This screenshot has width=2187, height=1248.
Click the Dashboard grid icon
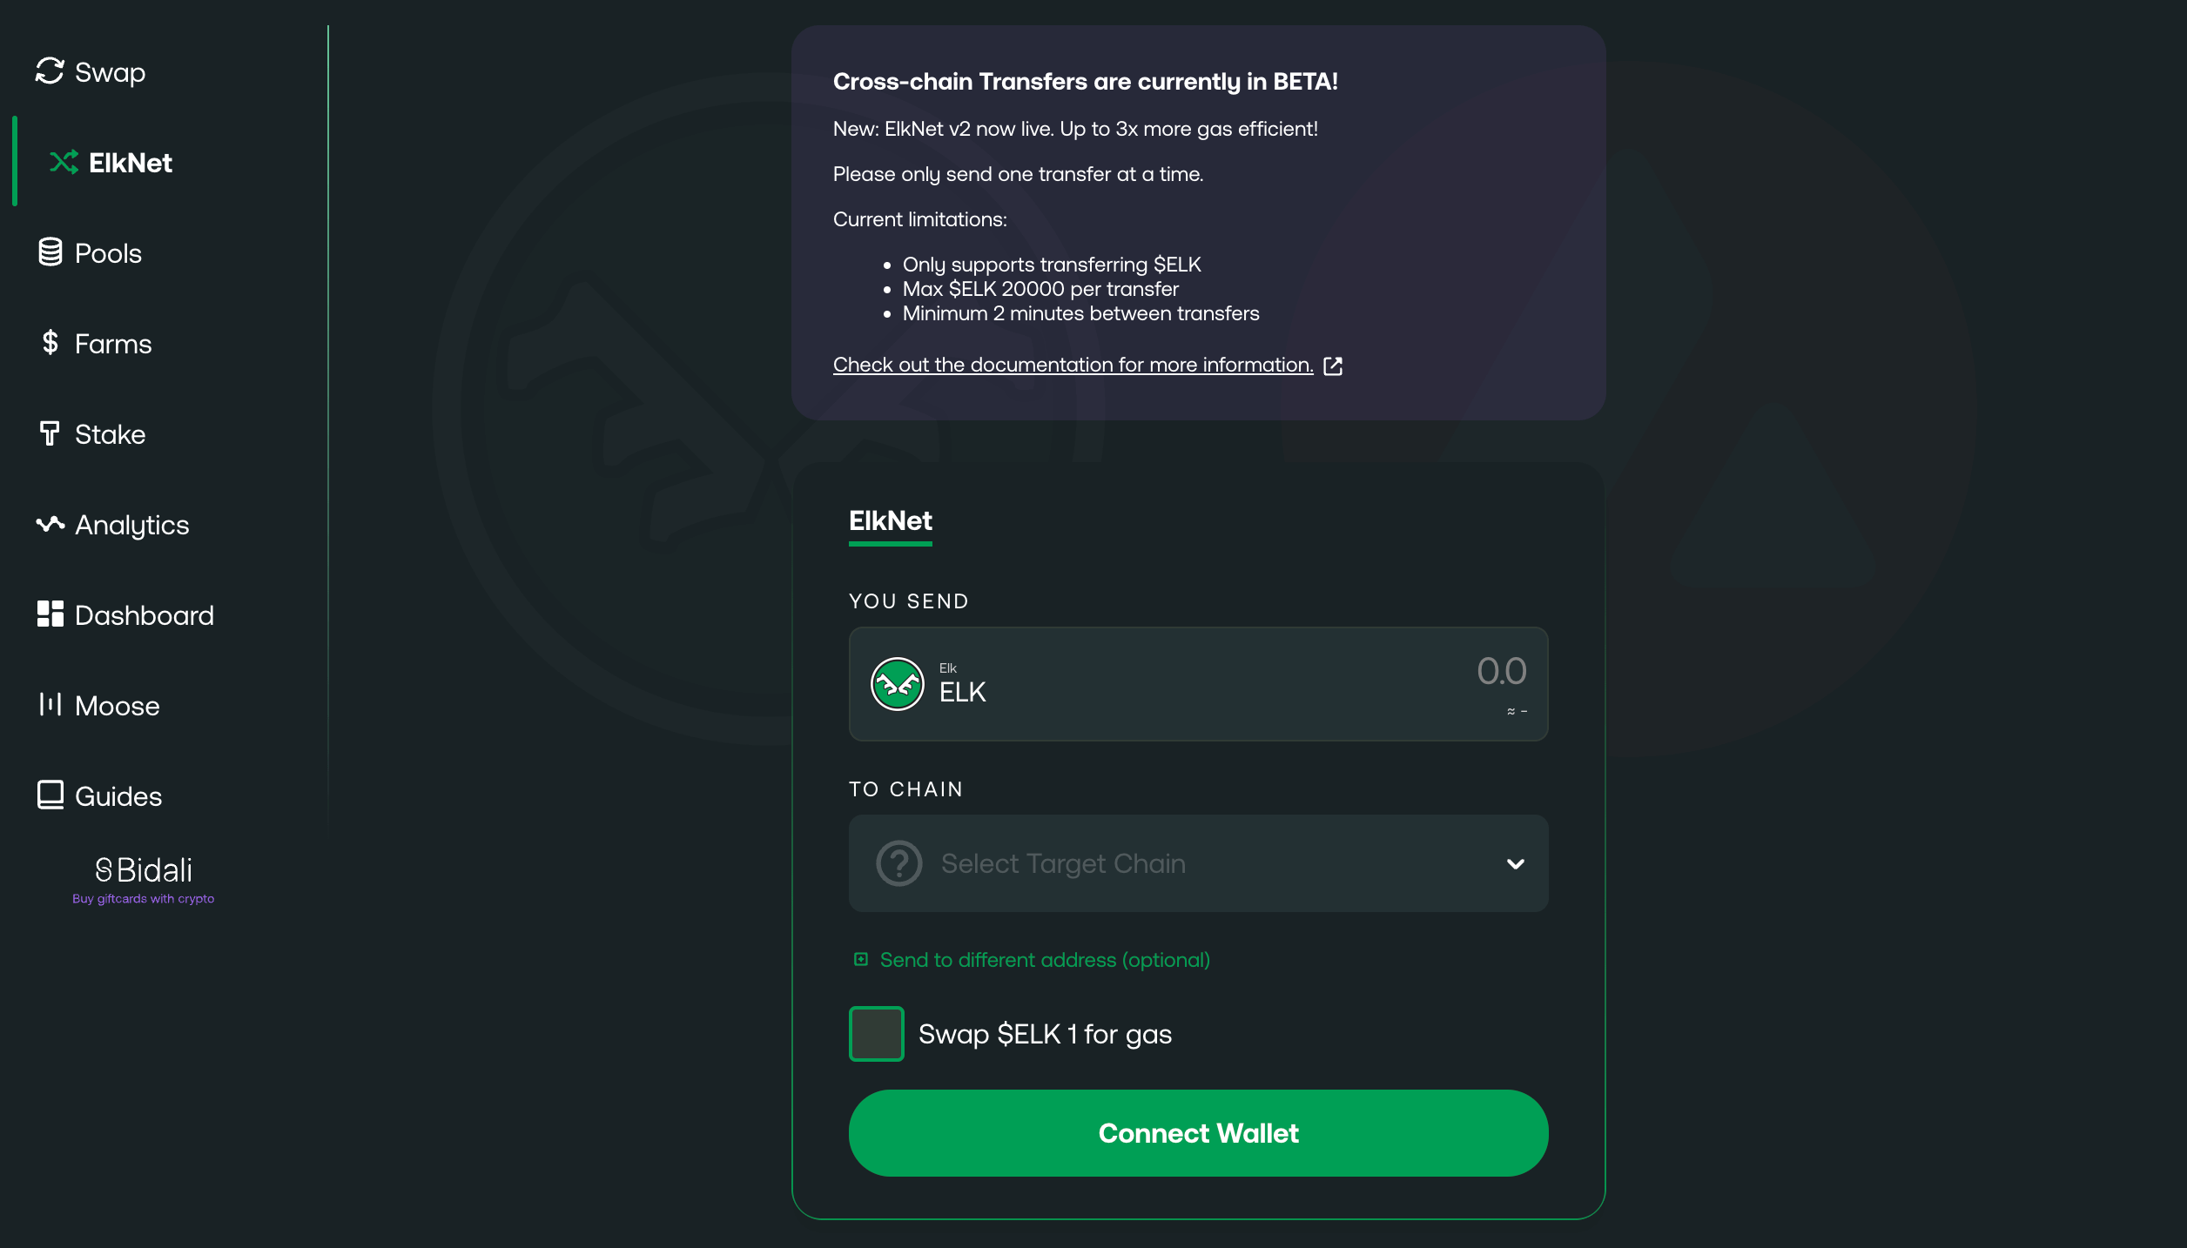[x=50, y=614]
